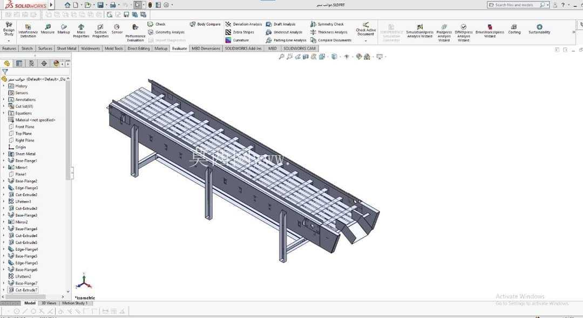Open Thickness Analysis
This screenshot has width=583, height=318.
click(x=329, y=32)
